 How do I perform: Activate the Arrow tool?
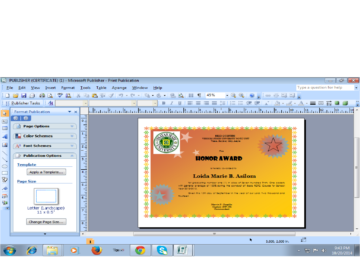(4, 160)
